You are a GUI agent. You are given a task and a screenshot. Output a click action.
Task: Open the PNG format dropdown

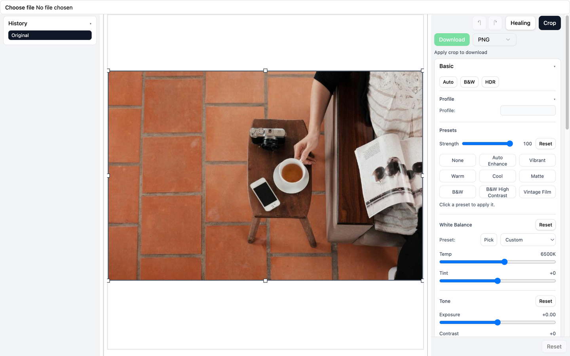pos(494,40)
